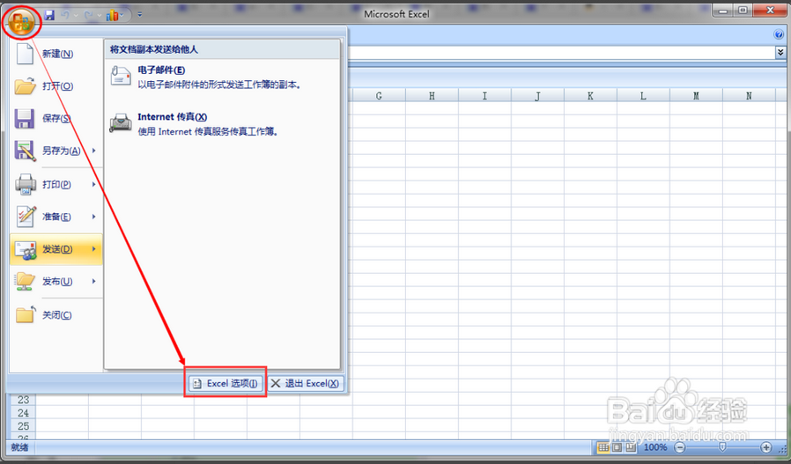
Task: Select the Internet 传真(X) send option
Action: (222, 124)
